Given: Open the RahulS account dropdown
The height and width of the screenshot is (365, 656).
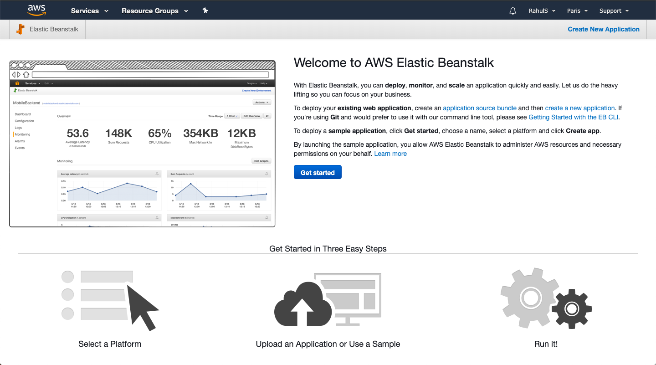Looking at the screenshot, I should click(542, 11).
